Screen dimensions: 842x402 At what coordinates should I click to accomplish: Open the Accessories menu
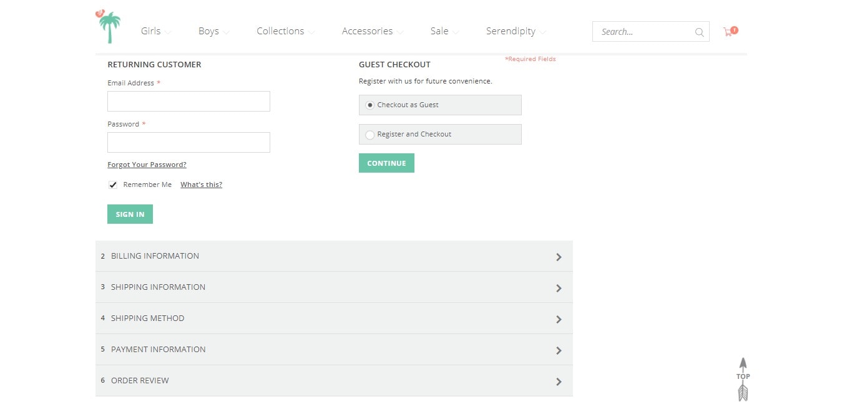(367, 31)
